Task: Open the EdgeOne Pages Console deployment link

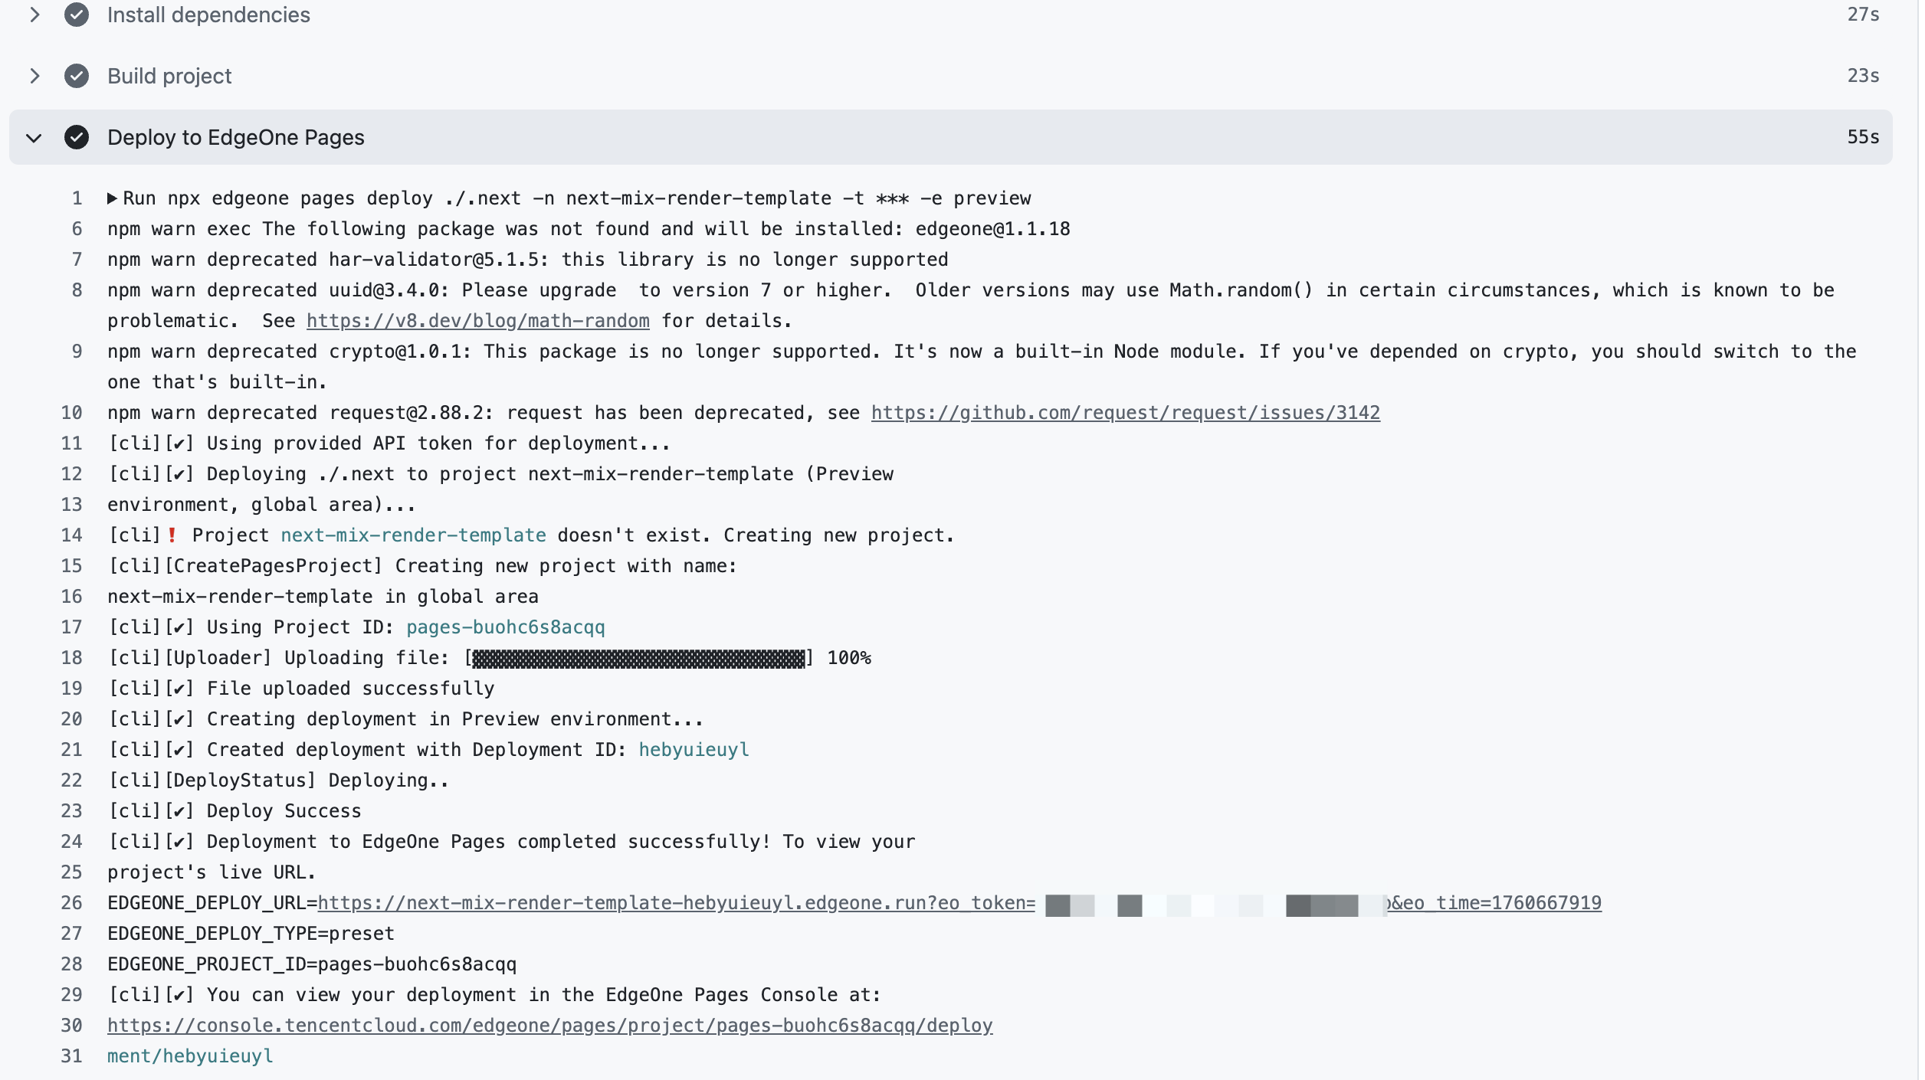Action: 549,1025
